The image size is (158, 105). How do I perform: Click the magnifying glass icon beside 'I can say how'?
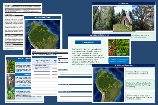coord(59,60)
